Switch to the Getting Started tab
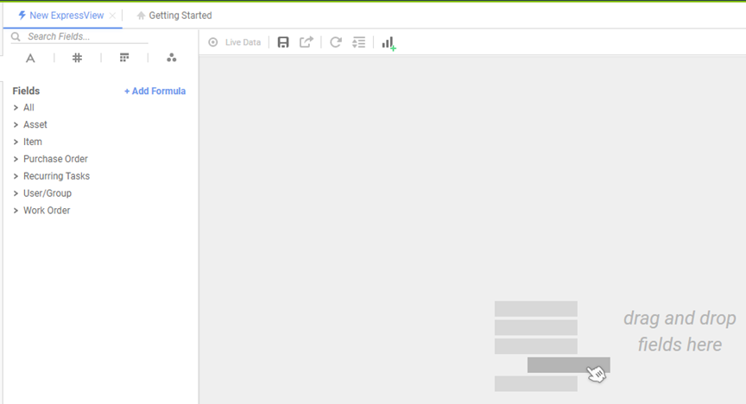The height and width of the screenshot is (404, 746). pyautogui.click(x=180, y=16)
